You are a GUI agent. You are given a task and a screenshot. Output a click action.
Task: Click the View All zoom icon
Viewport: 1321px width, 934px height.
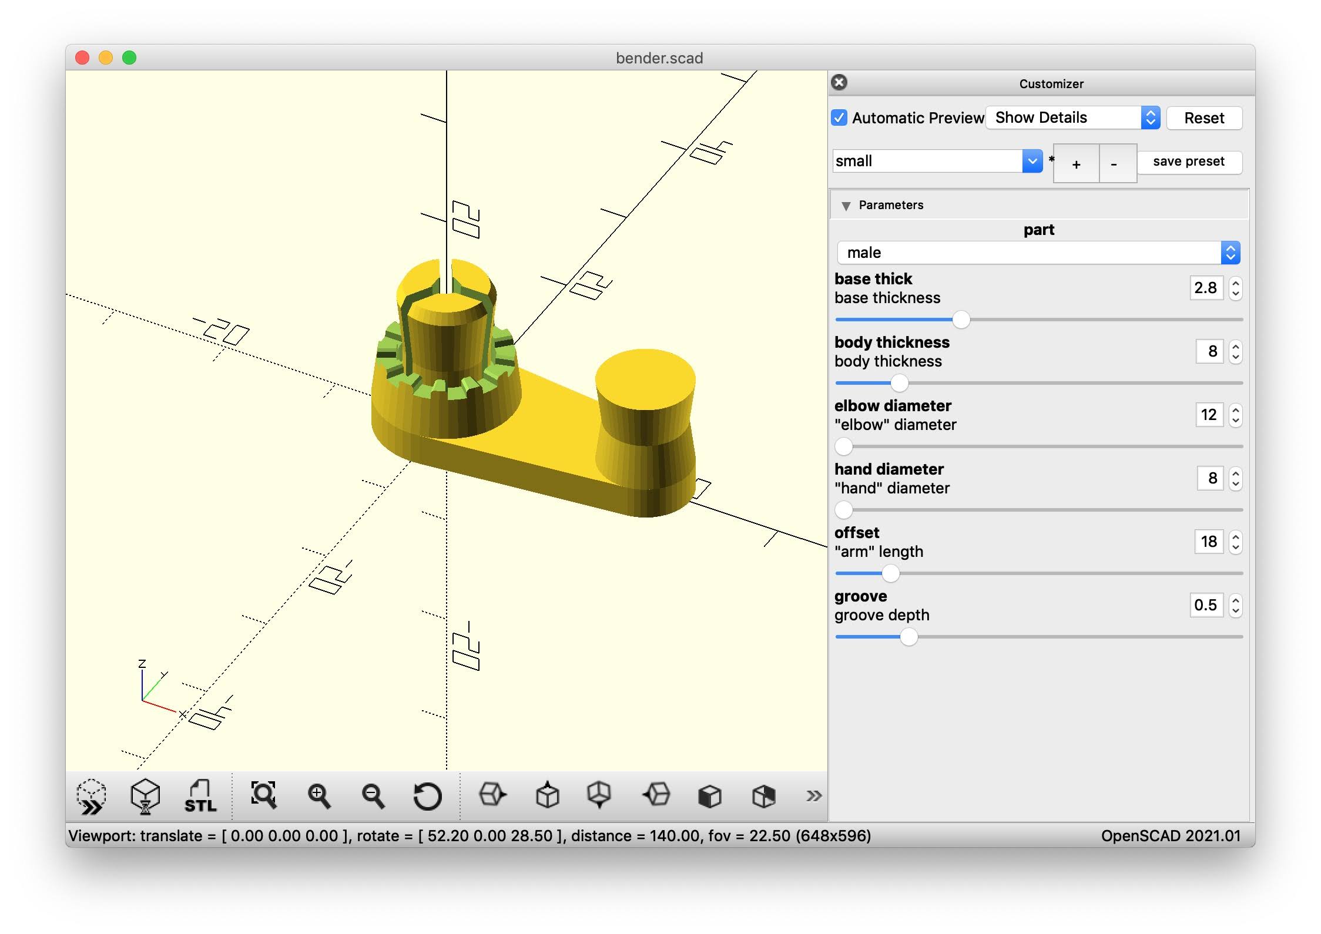263,797
